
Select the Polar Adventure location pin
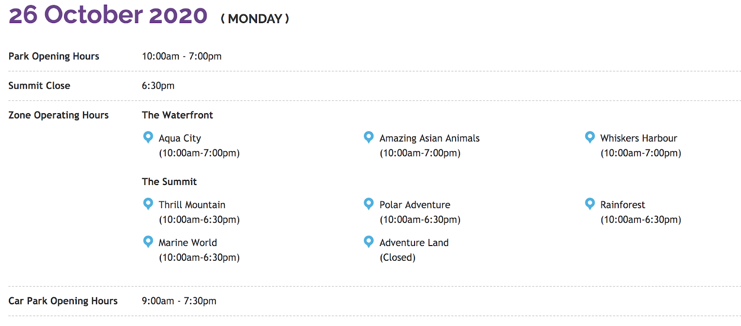(369, 204)
